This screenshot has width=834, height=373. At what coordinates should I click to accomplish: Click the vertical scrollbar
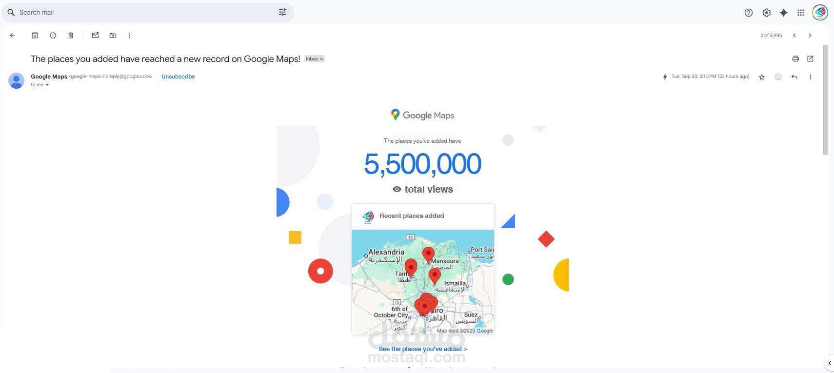[825, 100]
